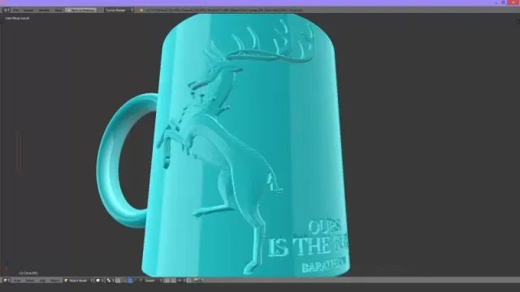
Task: Open the 3D View editor type selector
Action: [x=6, y=281]
